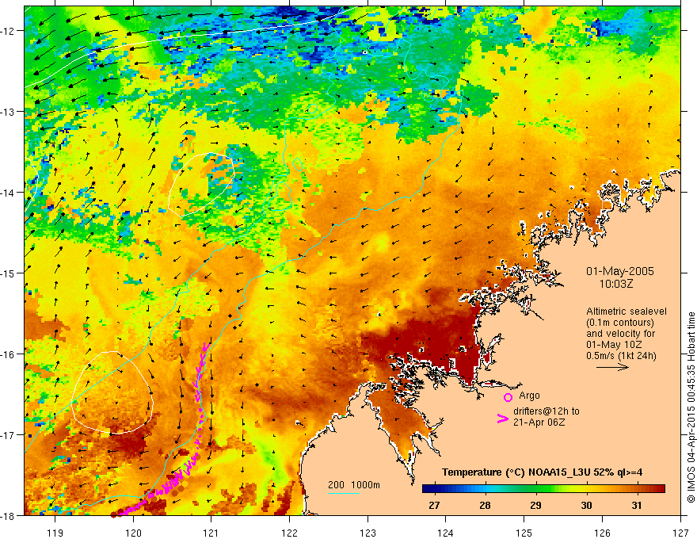Click the colorbar tick label 31

click(637, 505)
